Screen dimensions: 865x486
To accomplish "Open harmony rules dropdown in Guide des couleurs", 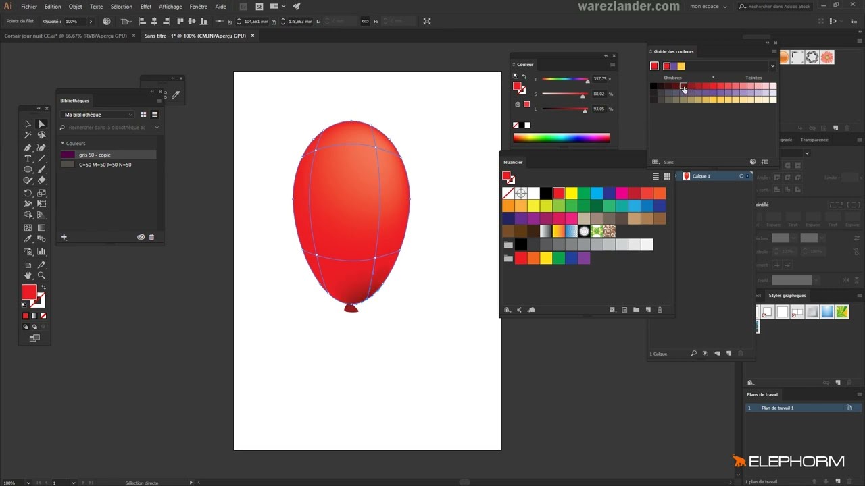I will point(772,65).
